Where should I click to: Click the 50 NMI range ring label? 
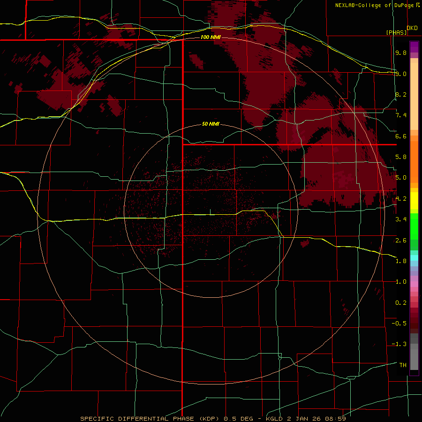pos(211,124)
